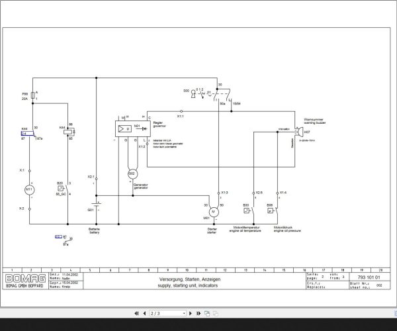Select the text 'supply, starting unit, indicators'
Image resolution: width=397 pixels, height=331 pixels.
188,285
